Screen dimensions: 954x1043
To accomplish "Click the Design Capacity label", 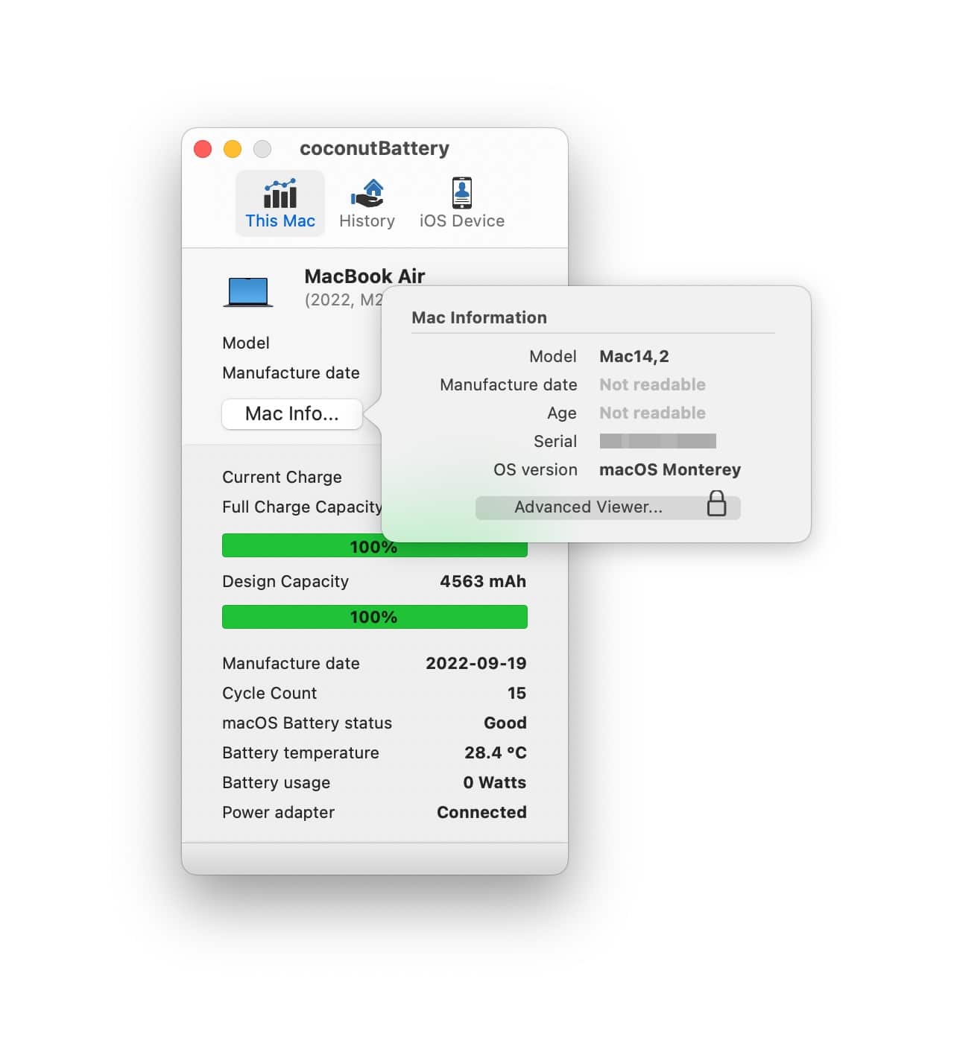I will pos(285,581).
